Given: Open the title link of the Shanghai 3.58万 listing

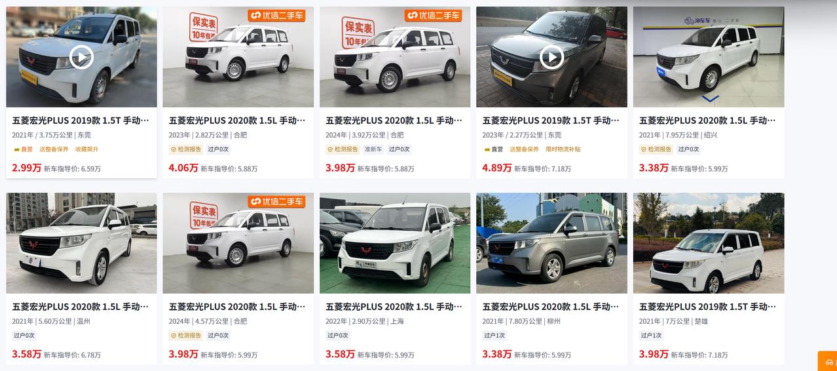Looking at the screenshot, I should point(394,307).
